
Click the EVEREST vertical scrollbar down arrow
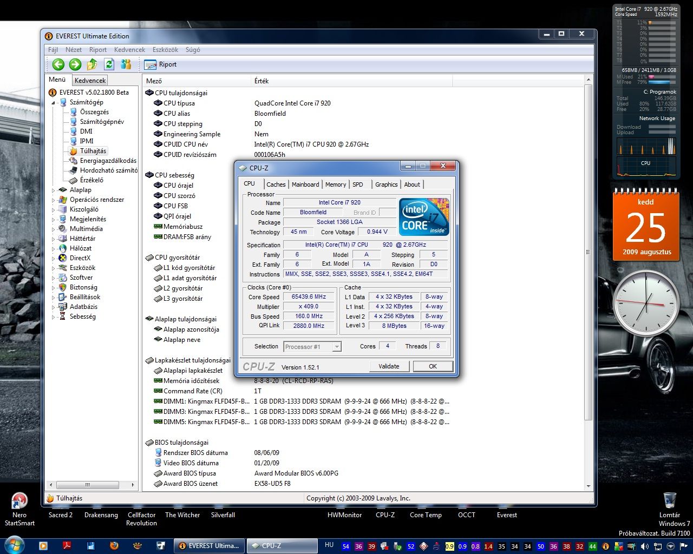(x=589, y=486)
